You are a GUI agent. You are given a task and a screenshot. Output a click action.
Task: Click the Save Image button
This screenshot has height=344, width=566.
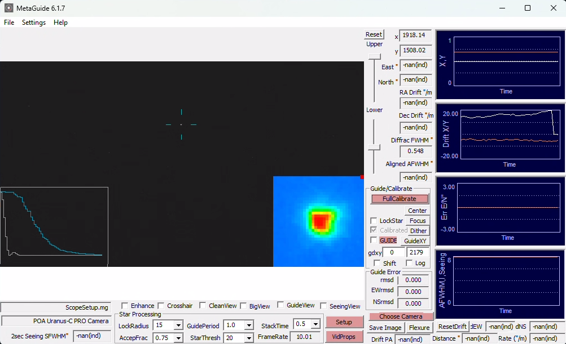click(x=385, y=328)
